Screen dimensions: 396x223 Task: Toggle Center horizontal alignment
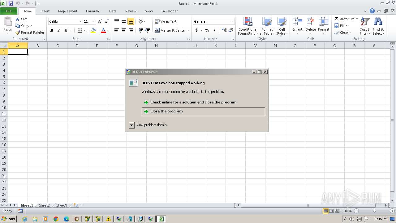click(x=124, y=30)
